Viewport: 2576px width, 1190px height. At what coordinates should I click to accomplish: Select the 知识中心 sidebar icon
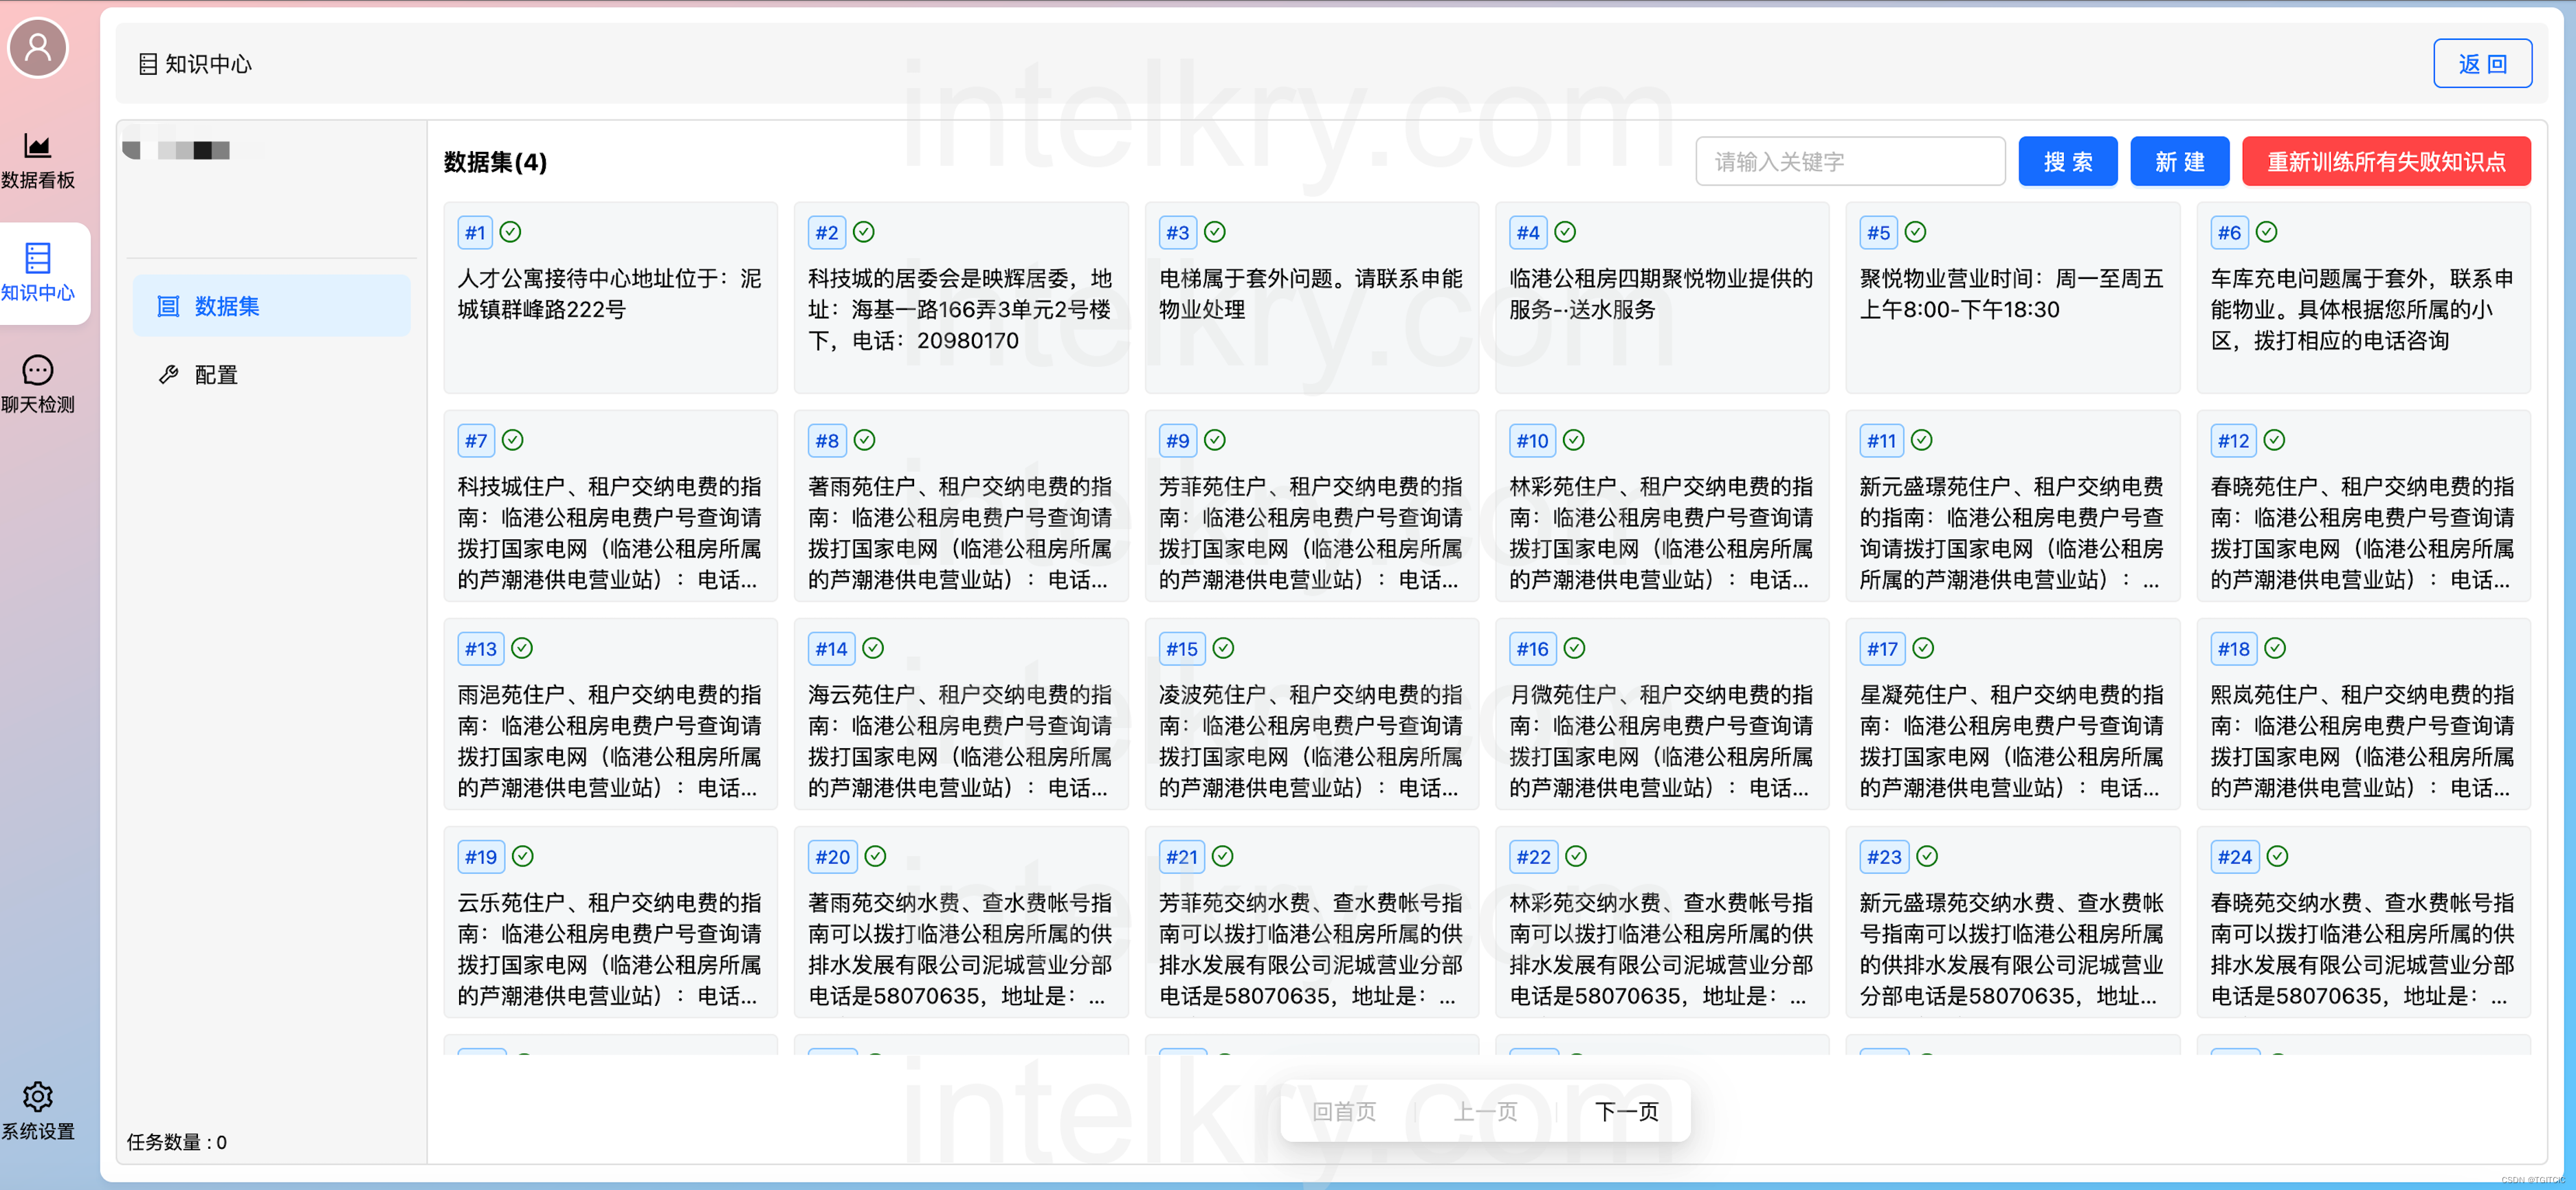click(x=38, y=258)
